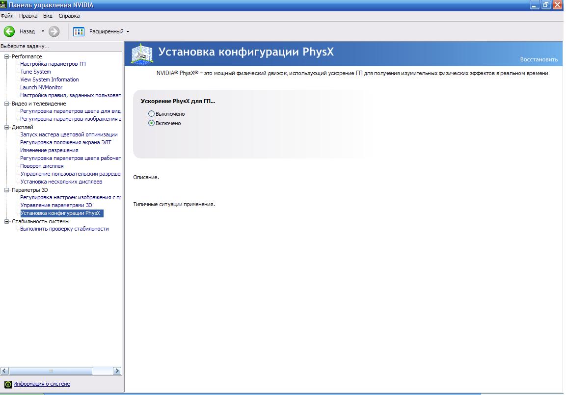Click the Advanced view grid icon

point(79,31)
